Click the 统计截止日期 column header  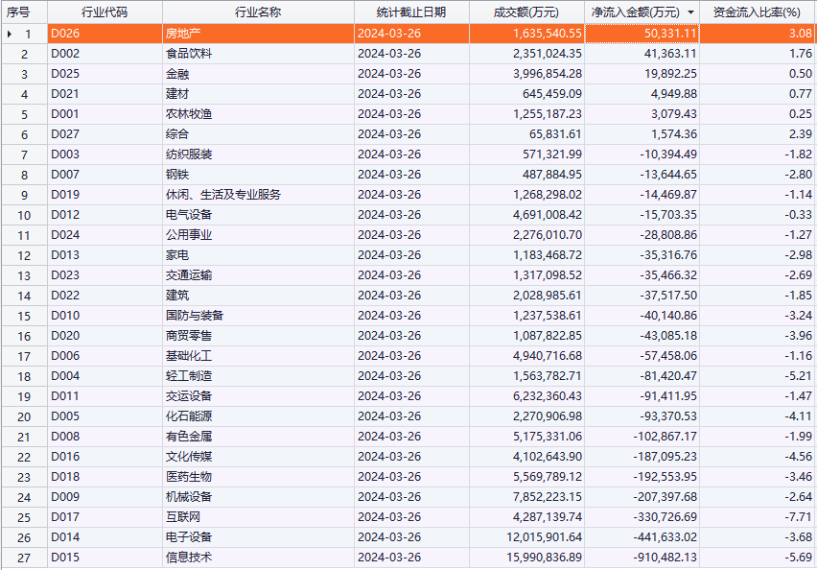(411, 12)
